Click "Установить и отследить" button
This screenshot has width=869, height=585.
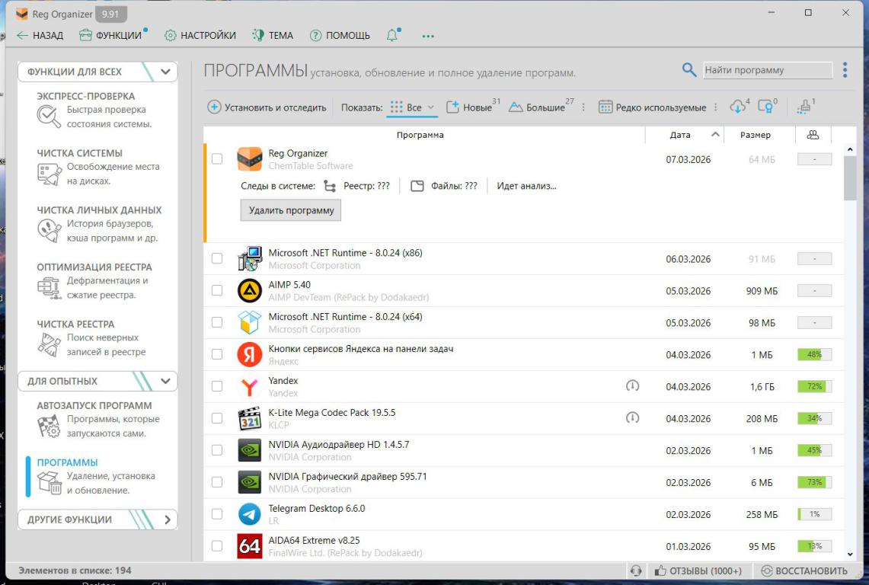pyautogui.click(x=267, y=107)
